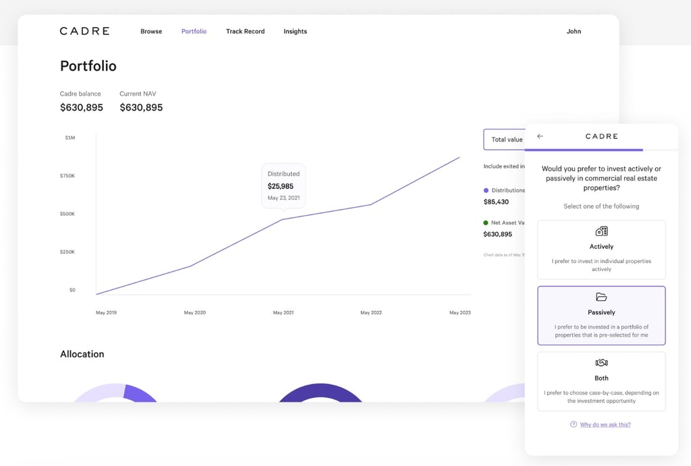Click the Distributed $25,985 chart tooltip

click(x=283, y=185)
